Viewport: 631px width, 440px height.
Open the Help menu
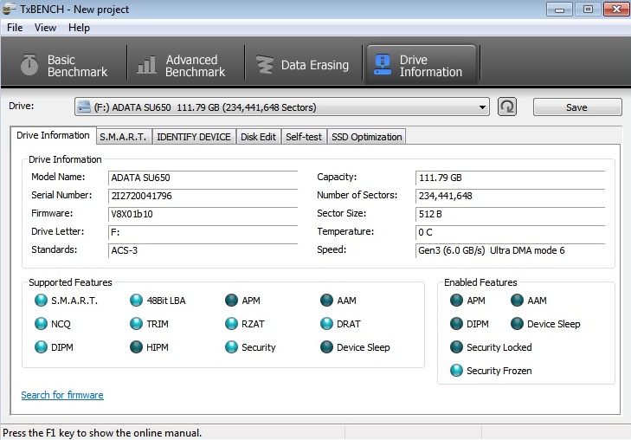[x=79, y=28]
